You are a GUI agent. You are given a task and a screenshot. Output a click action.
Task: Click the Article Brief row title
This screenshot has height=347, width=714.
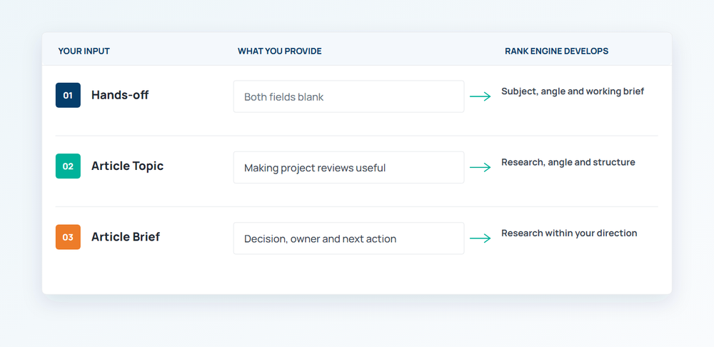coord(125,237)
